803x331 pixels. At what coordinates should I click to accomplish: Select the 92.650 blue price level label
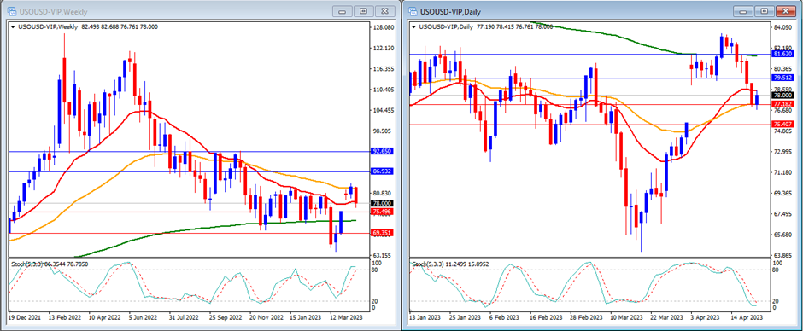[x=382, y=152]
